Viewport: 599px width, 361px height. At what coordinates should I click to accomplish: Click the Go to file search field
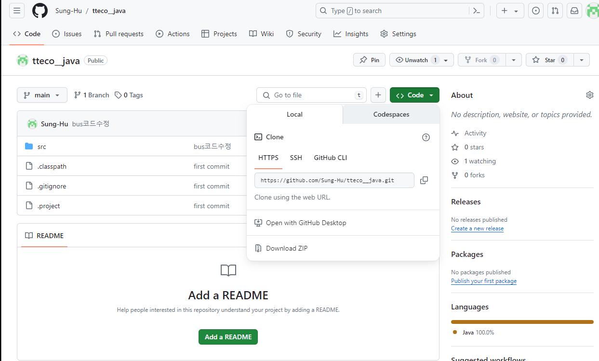pyautogui.click(x=311, y=95)
